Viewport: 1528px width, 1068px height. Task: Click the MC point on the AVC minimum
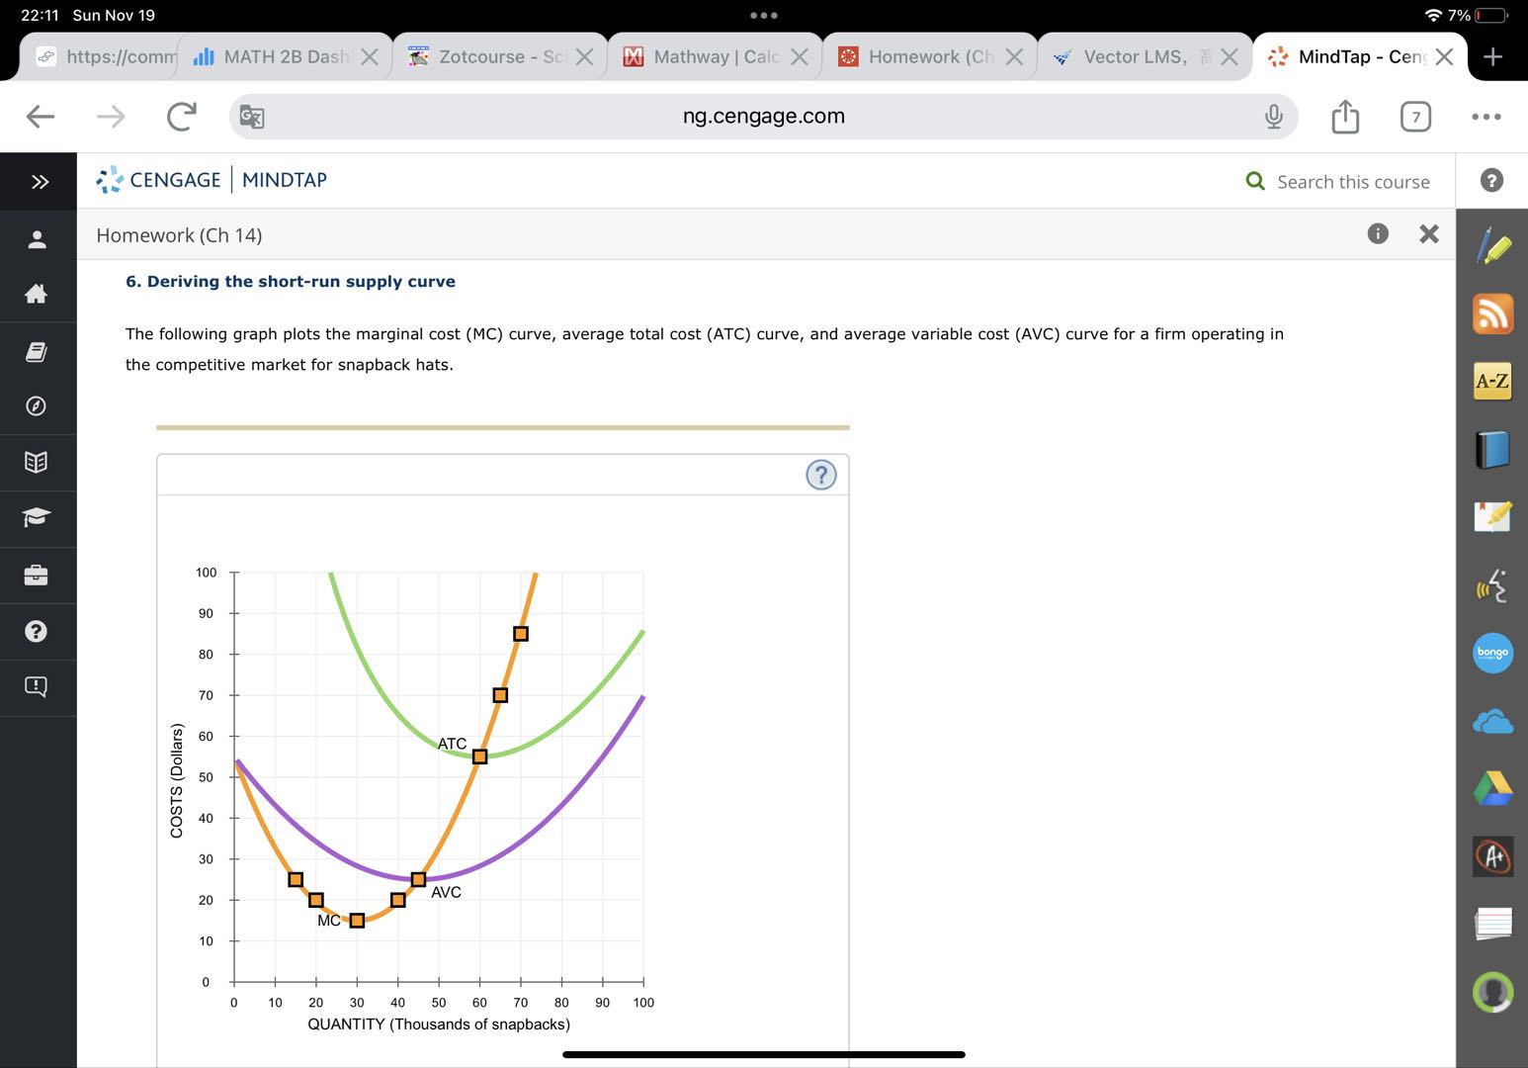click(x=418, y=879)
